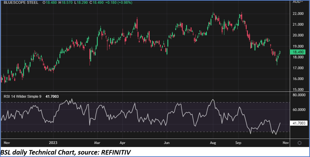The height and width of the screenshot is (157, 310).
Task: Click the Mar label on time axis
Action: [x=97, y=142]
